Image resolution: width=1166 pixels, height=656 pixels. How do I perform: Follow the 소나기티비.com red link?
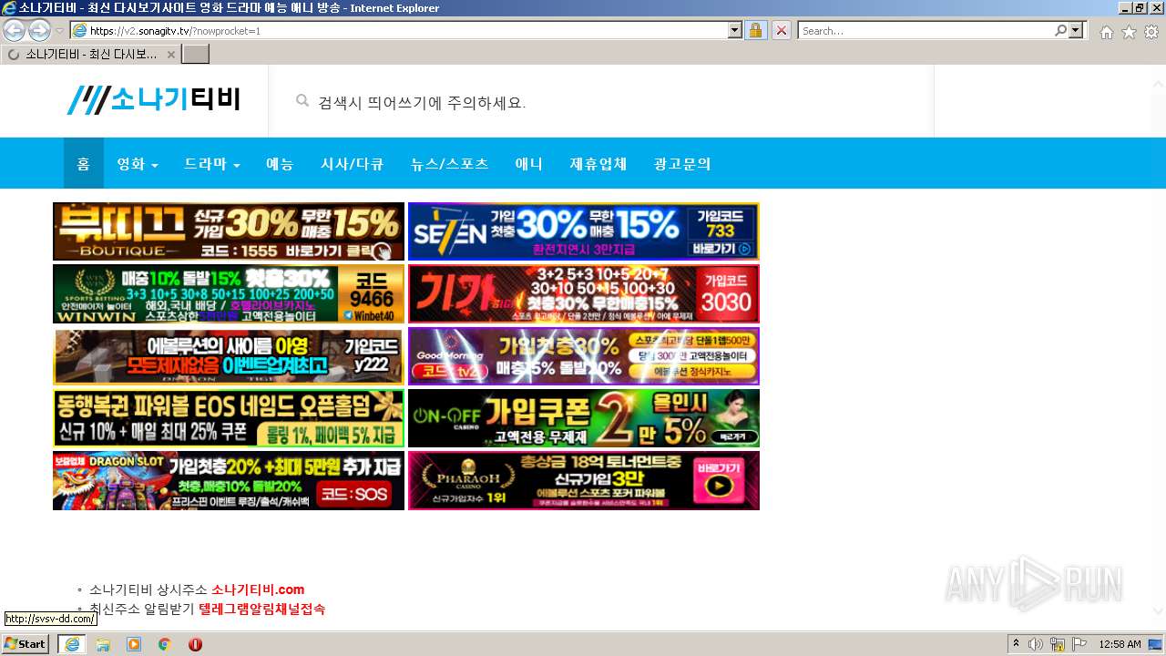click(x=258, y=589)
